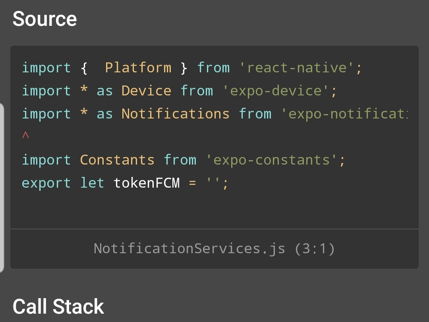The width and height of the screenshot is (429, 322).
Task: Click the empty string literal after equals
Action: pos(213,183)
